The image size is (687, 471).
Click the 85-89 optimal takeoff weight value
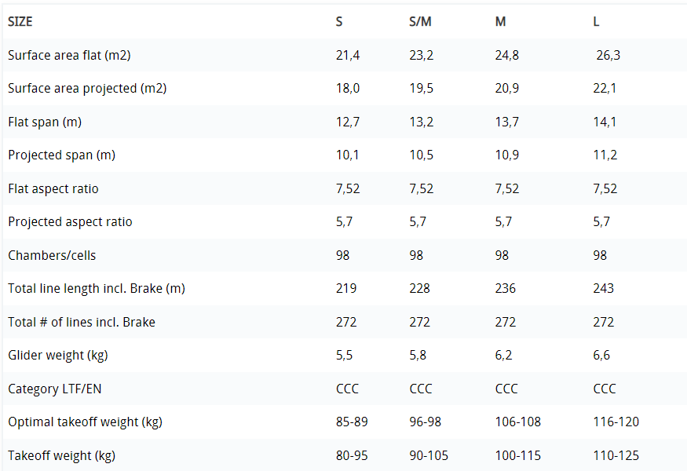pos(352,422)
